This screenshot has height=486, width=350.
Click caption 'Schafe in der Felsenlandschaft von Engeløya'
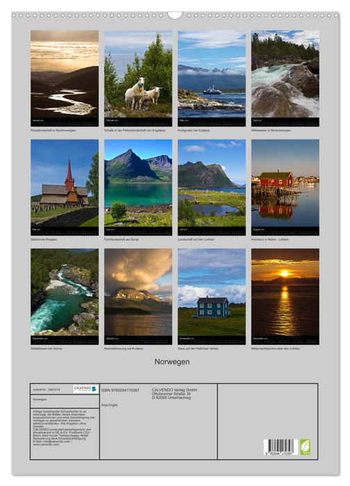click(x=135, y=131)
